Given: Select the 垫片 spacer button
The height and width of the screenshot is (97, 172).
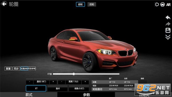Looking at the screenshot, I should click(58, 88).
